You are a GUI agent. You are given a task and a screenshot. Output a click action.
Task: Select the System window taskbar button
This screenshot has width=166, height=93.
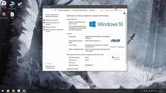pos(24,91)
